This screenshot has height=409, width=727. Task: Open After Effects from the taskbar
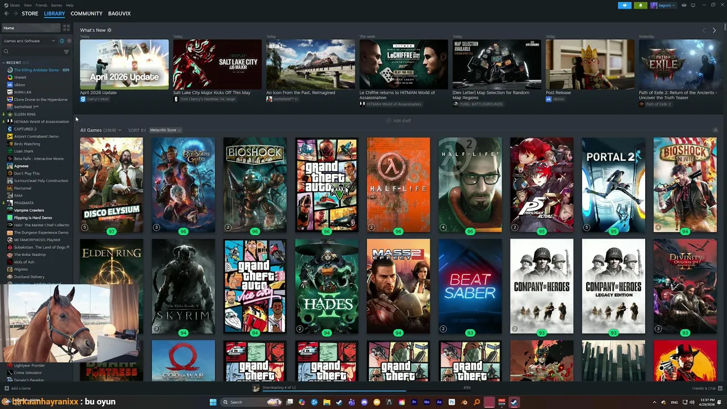[x=439, y=402]
